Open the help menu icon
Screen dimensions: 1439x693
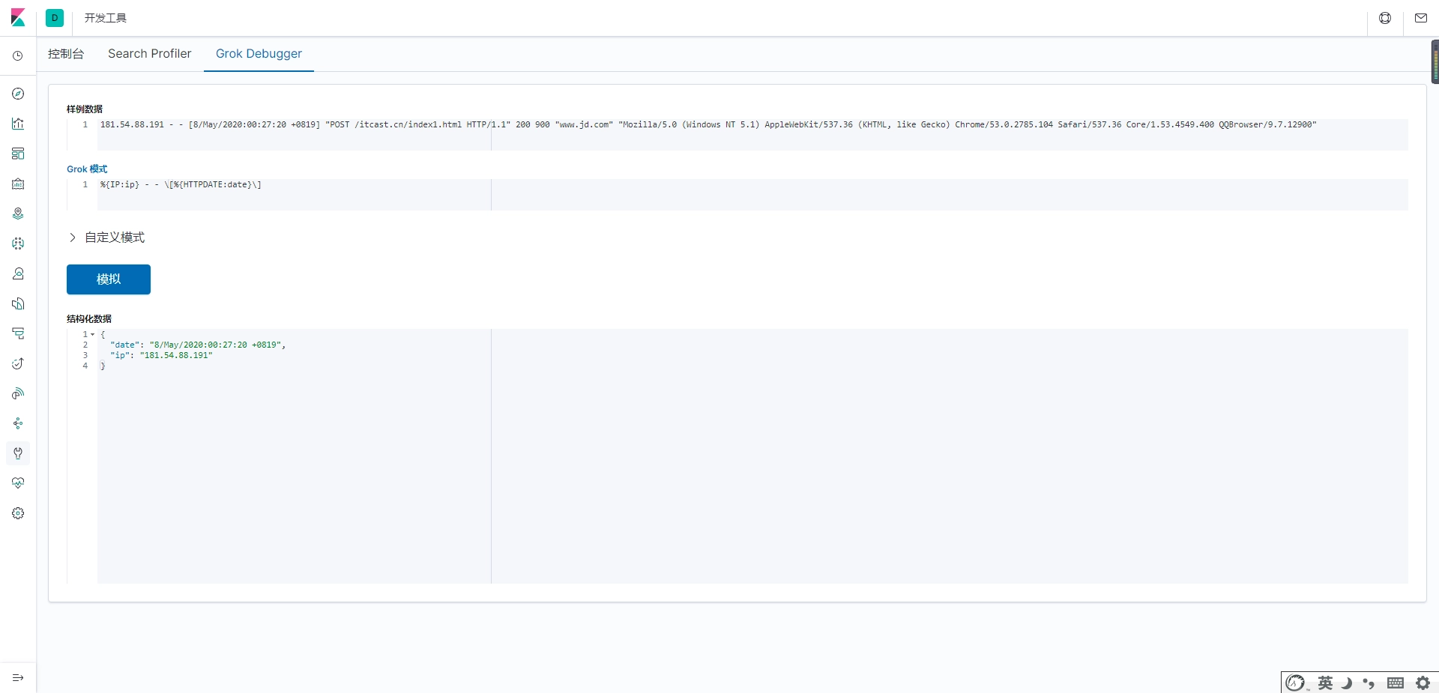pos(1385,18)
